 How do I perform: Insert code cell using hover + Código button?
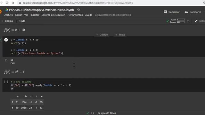pos(102,35)
